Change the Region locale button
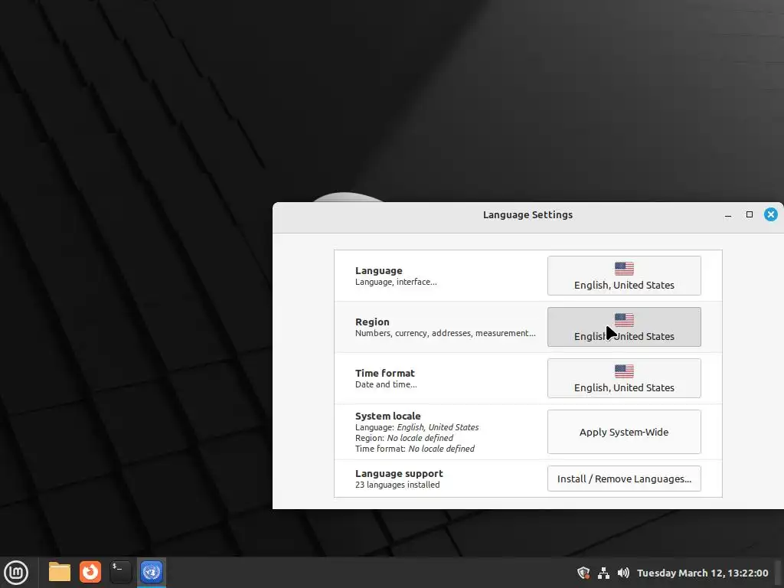This screenshot has width=784, height=588. (x=624, y=327)
